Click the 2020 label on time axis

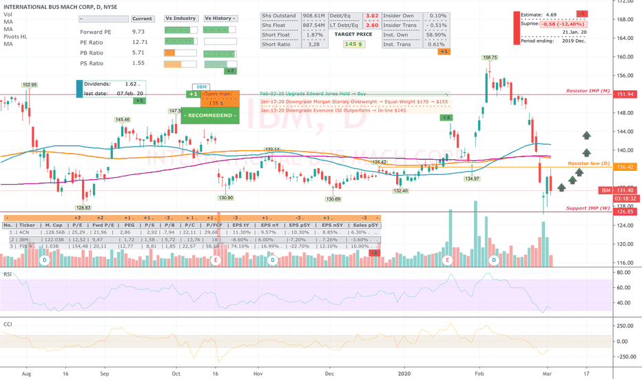[404, 373]
